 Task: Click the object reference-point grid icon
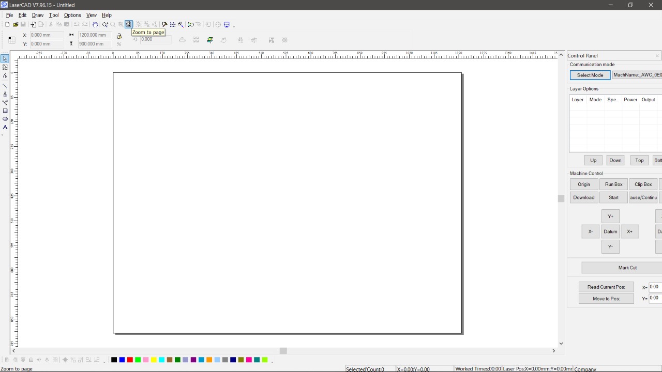pyautogui.click(x=11, y=40)
